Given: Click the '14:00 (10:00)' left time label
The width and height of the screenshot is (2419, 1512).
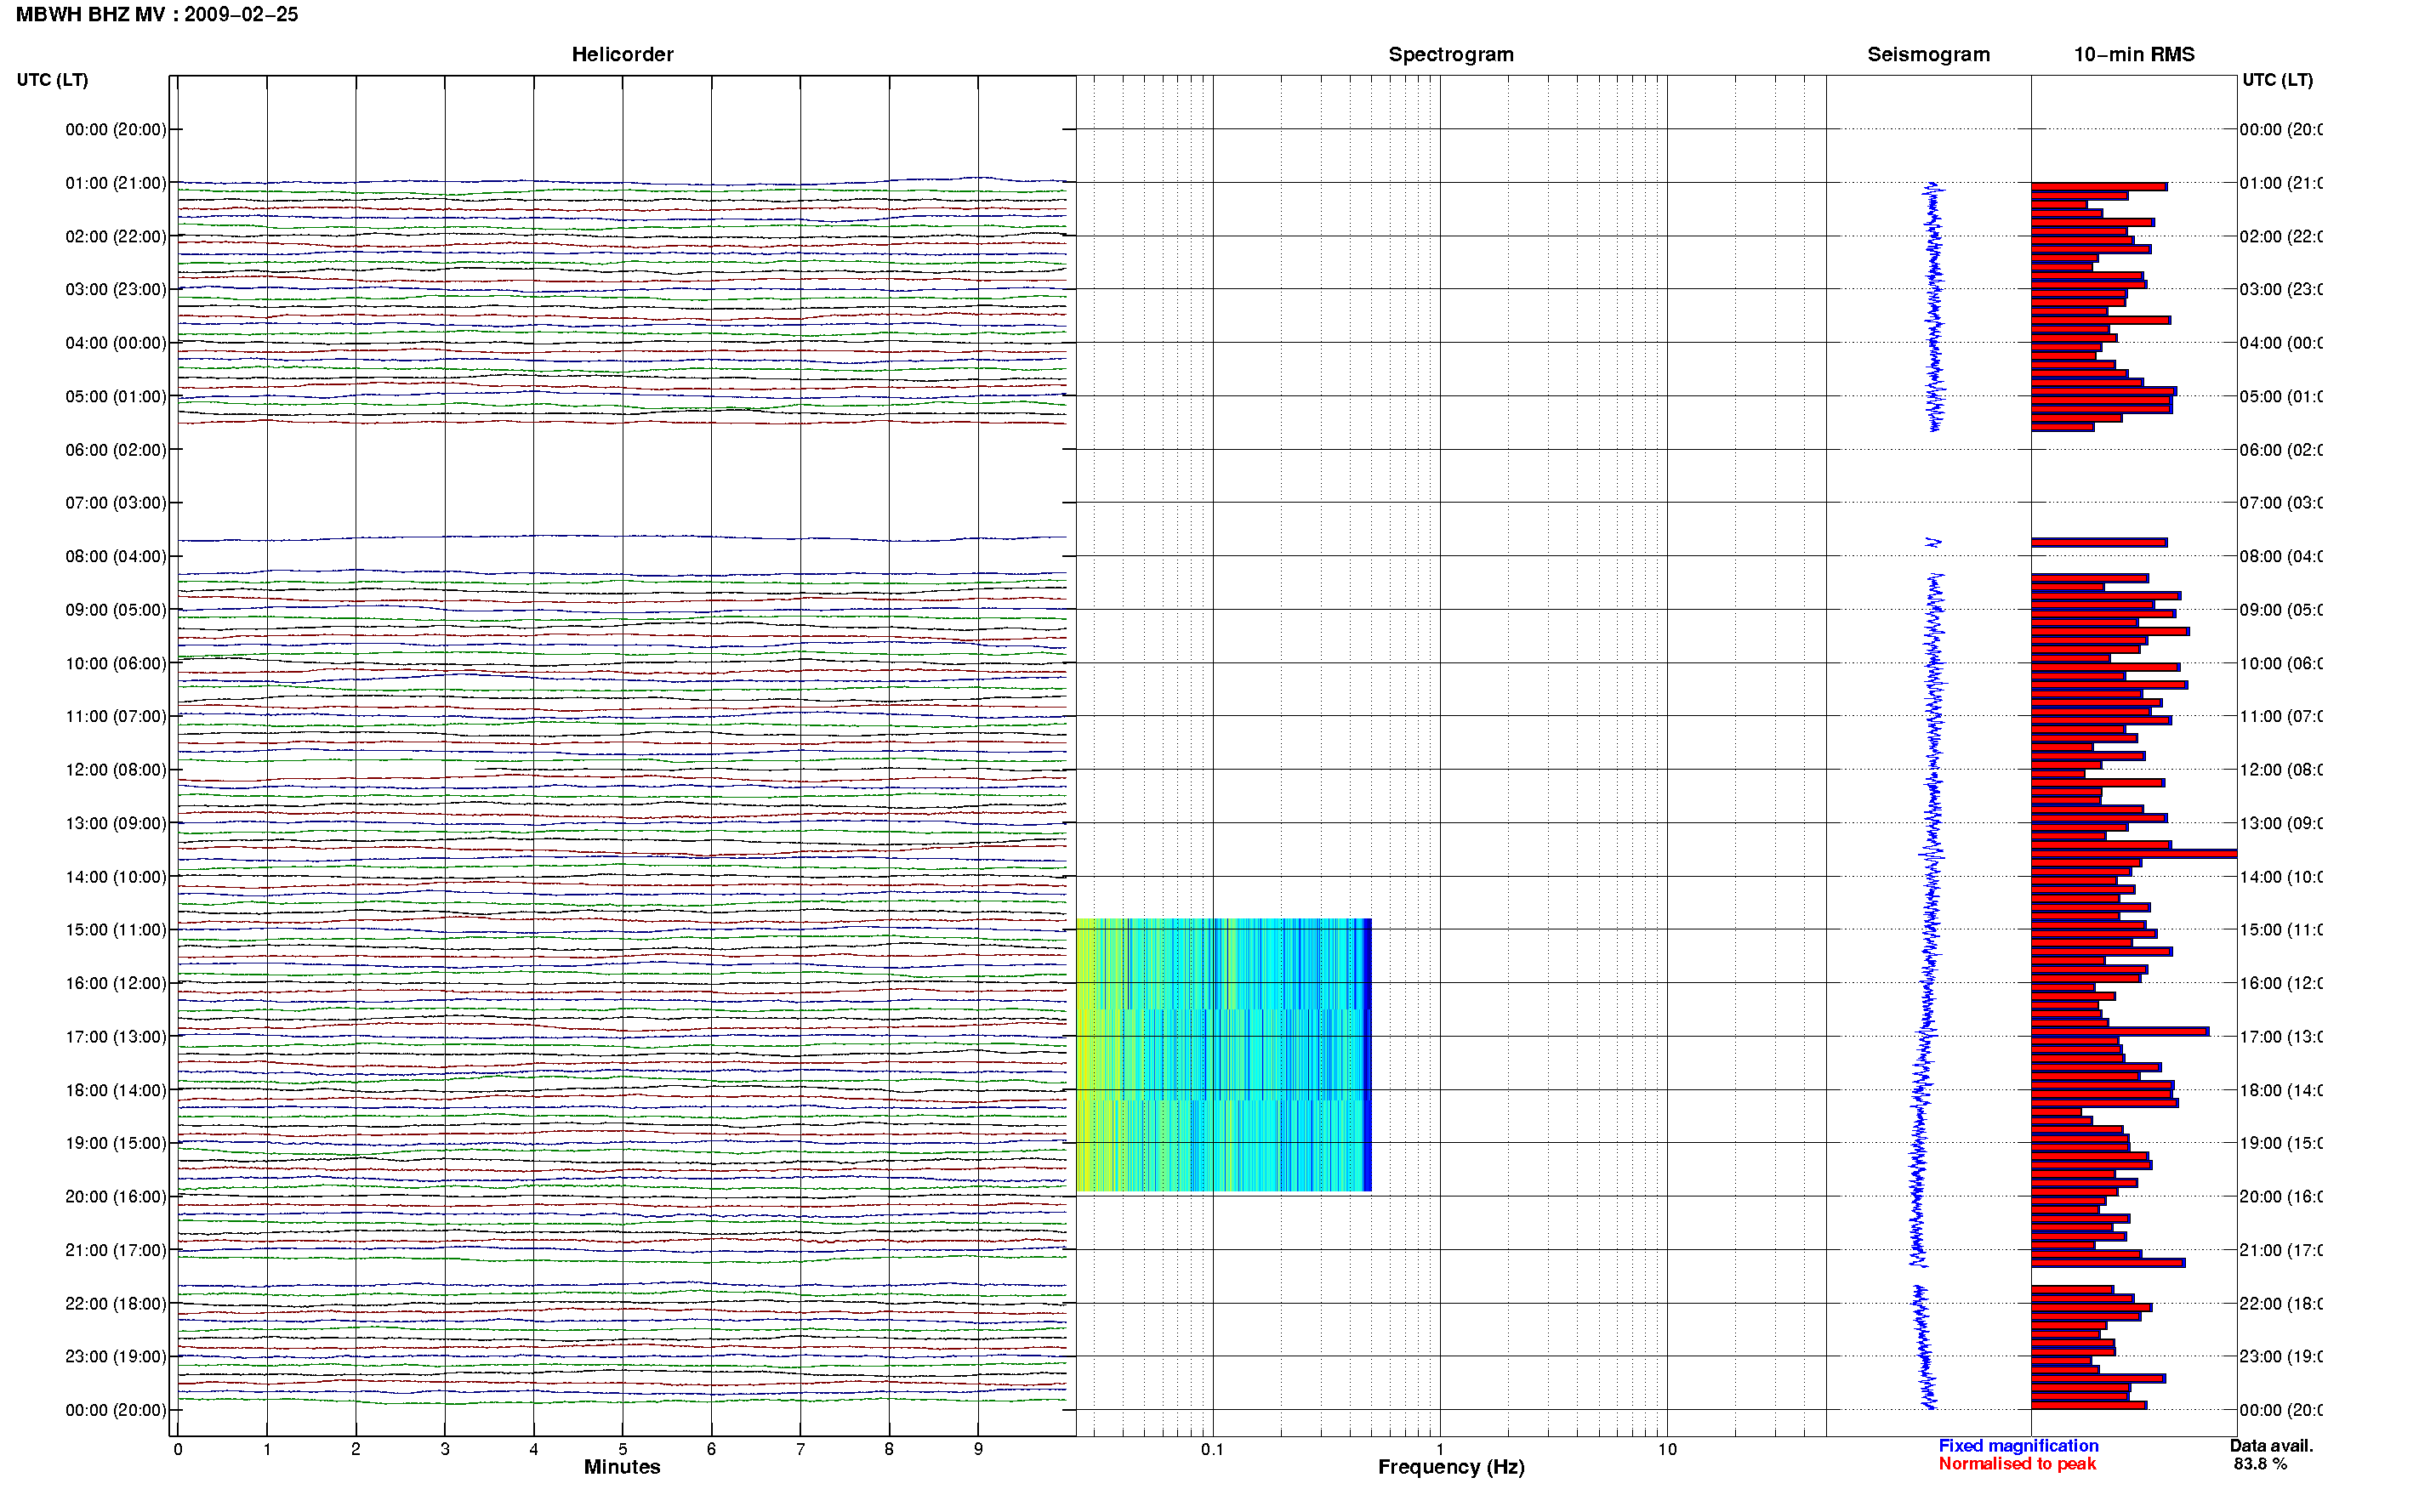Looking at the screenshot, I should 116,877.
